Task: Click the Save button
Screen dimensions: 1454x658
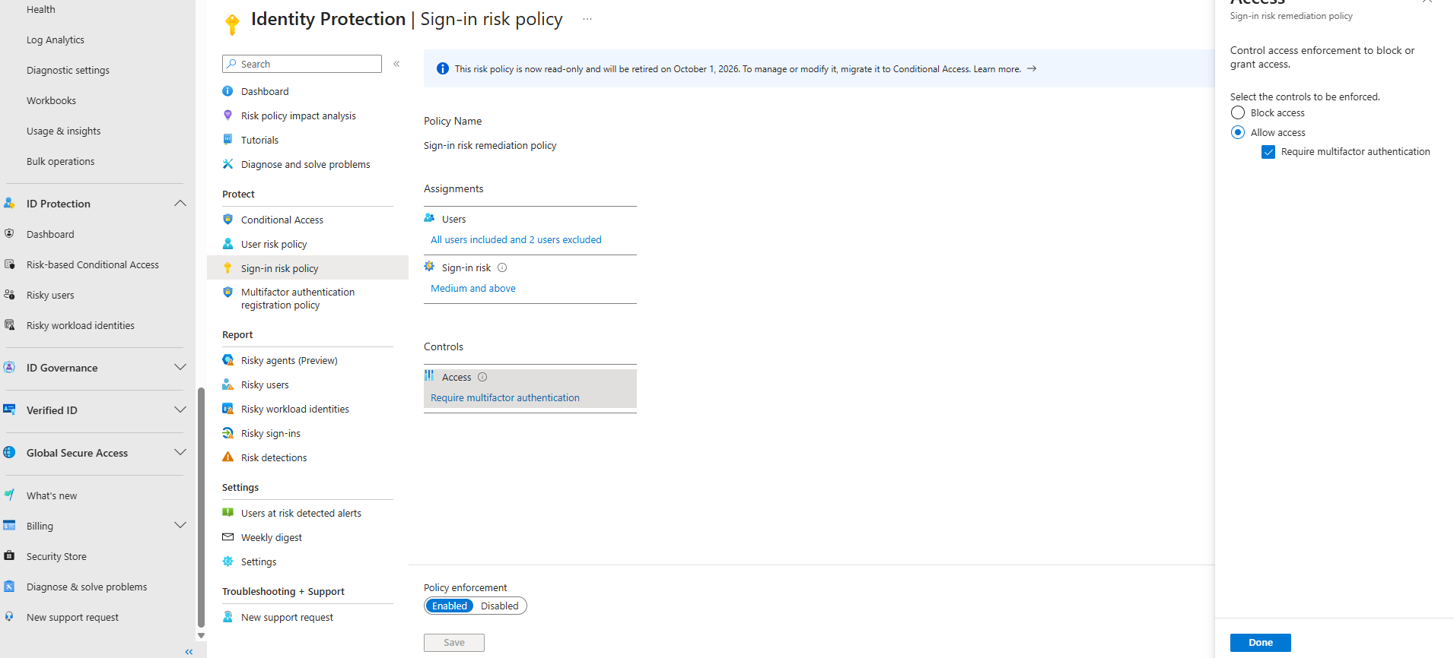Action: pos(454,643)
